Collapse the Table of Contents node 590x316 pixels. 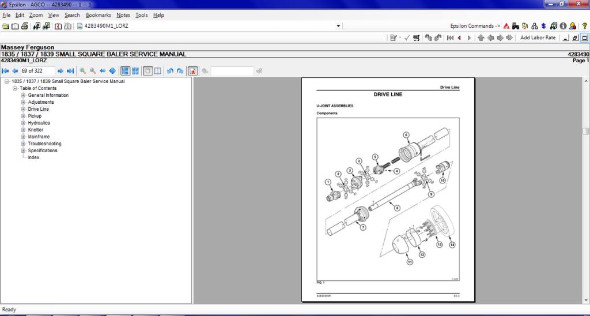15,88
